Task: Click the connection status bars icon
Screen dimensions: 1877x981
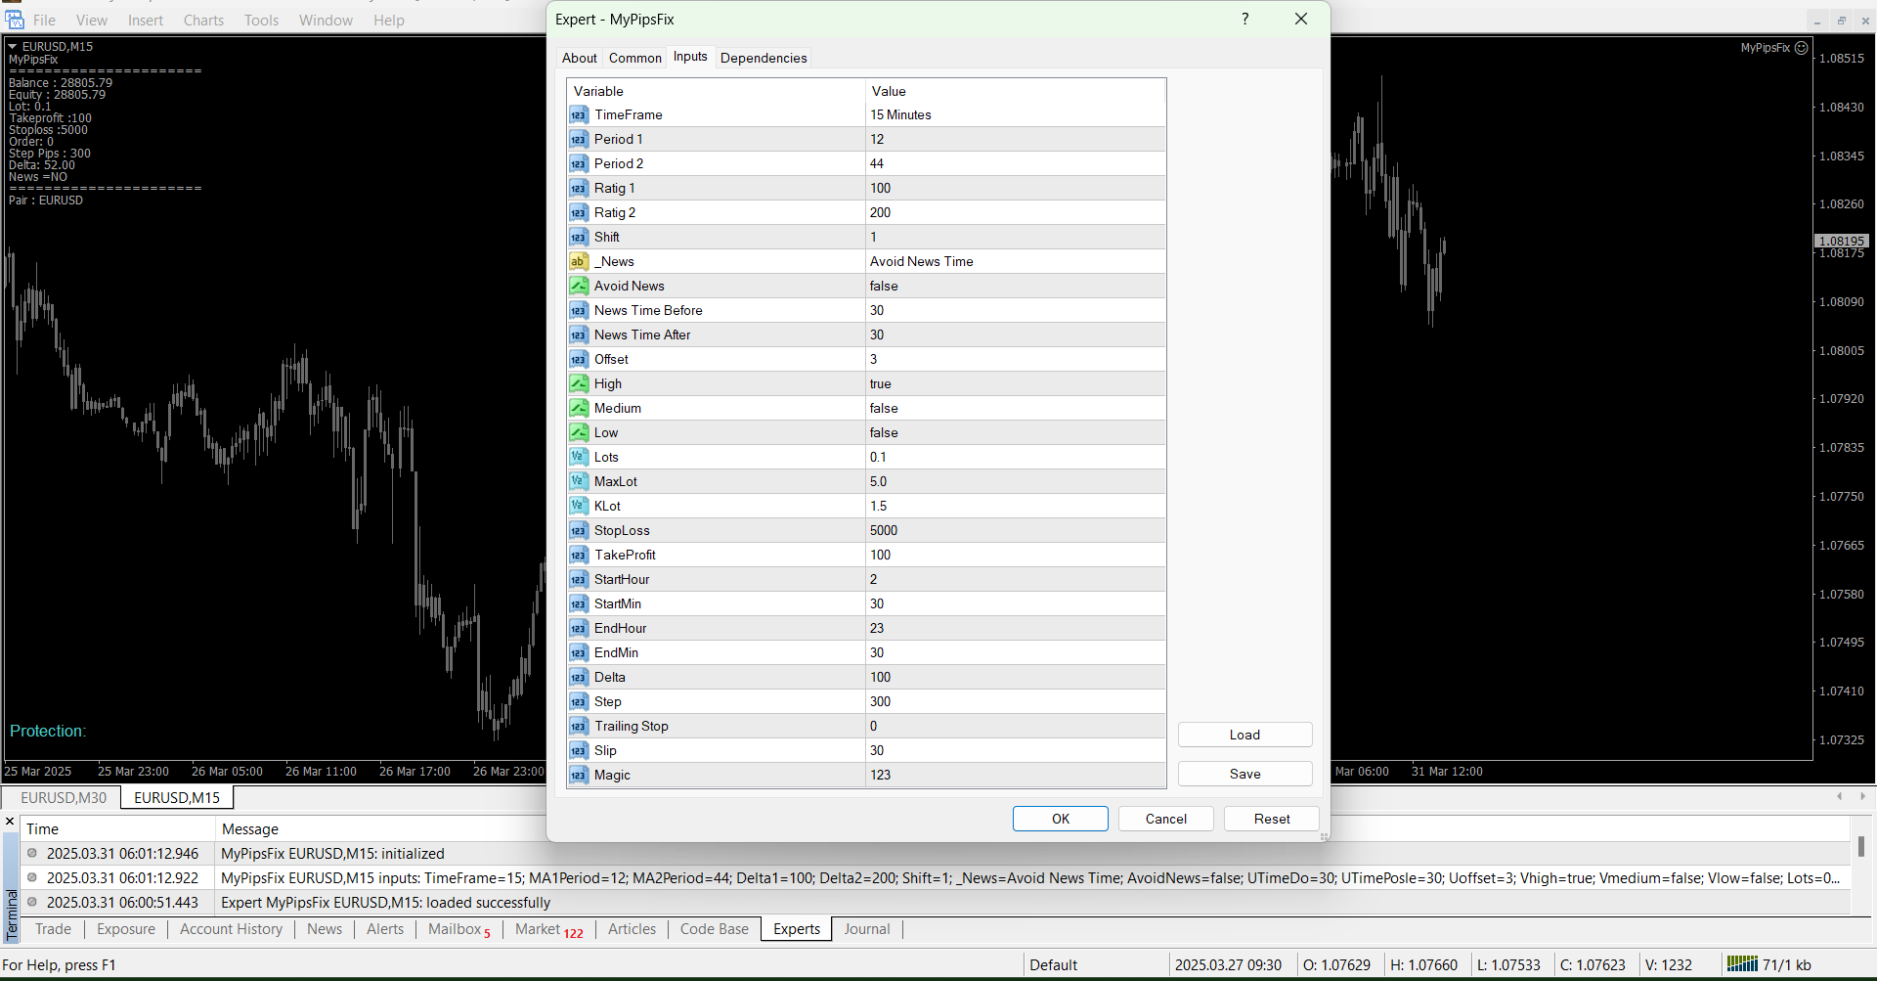Action: 1741,964
